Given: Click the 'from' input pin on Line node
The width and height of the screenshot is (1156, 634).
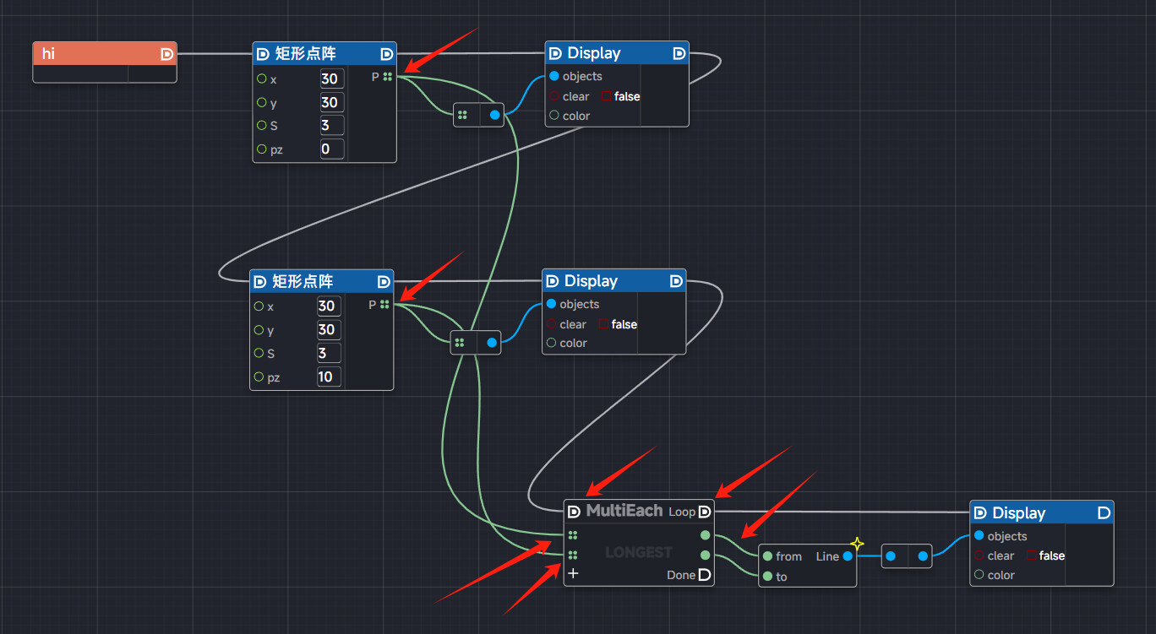Looking at the screenshot, I should (x=767, y=556).
